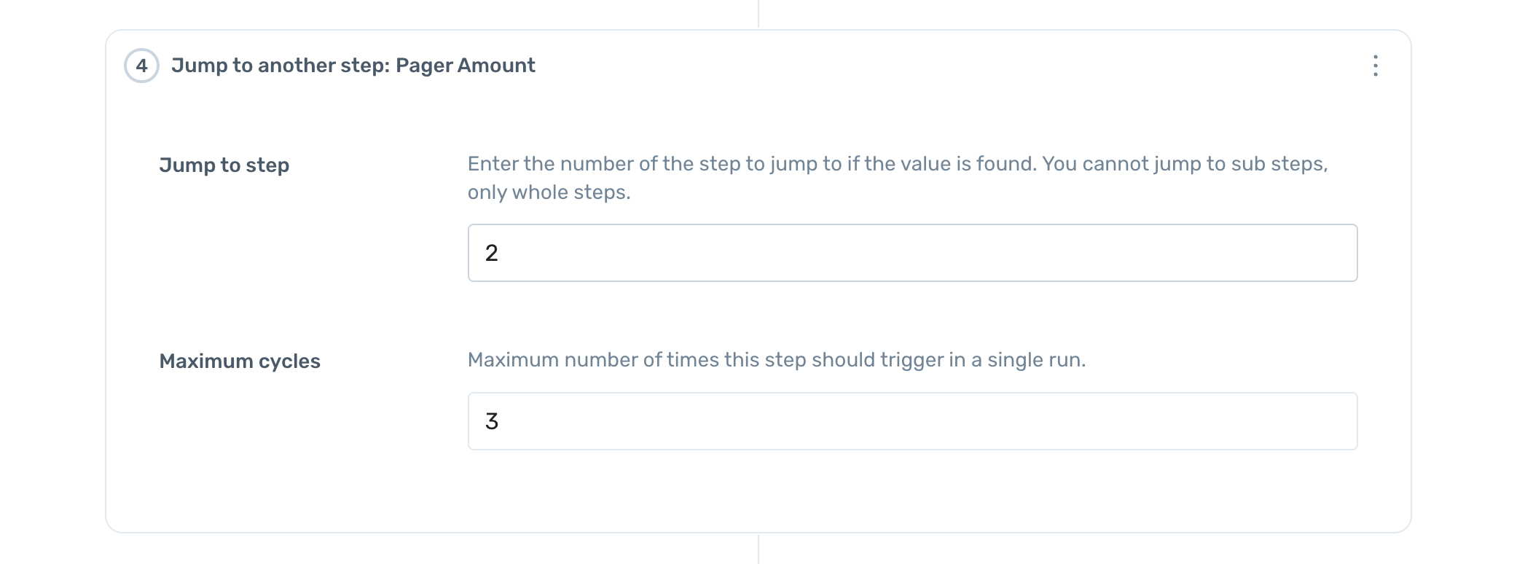This screenshot has width=1533, height=564.
Task: Focus the Maximum cycles input field
Action: [x=912, y=421]
